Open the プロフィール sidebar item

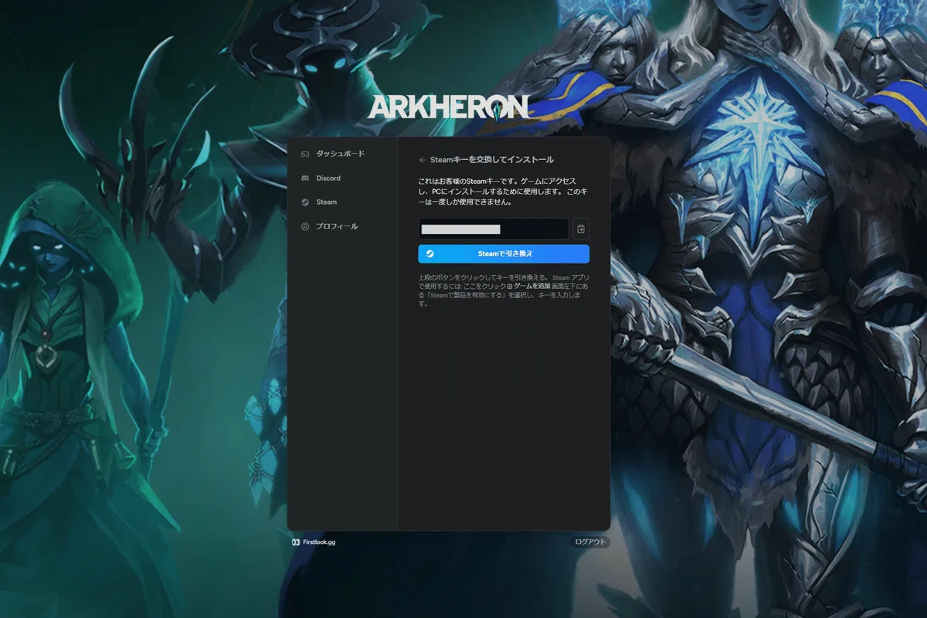[329, 226]
